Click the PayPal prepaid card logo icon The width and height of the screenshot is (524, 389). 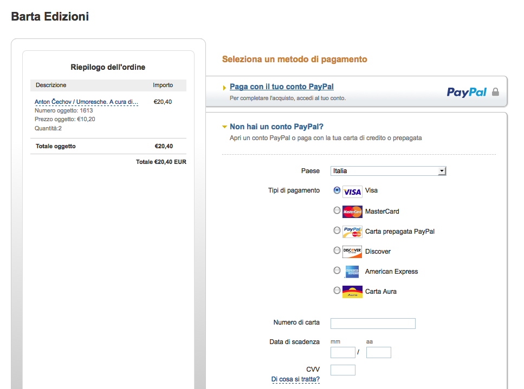pyautogui.click(x=352, y=232)
